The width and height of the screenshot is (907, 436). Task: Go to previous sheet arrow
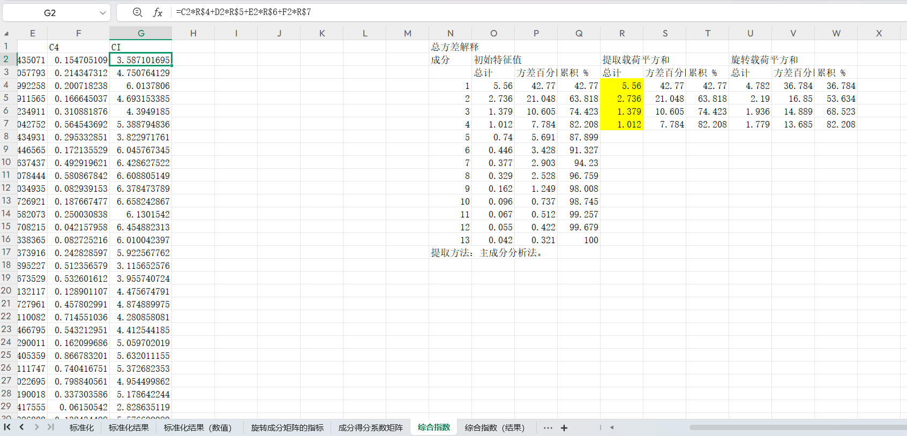click(x=21, y=427)
